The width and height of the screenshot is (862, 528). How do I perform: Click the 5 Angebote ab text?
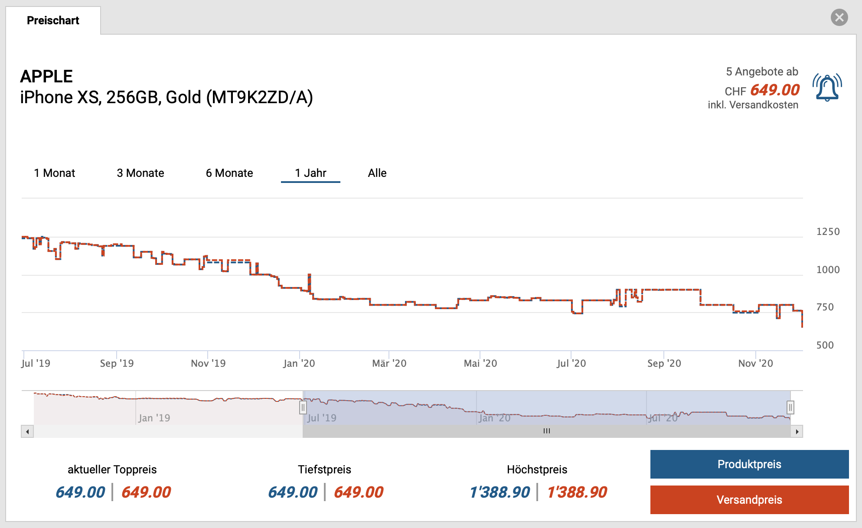click(x=762, y=72)
